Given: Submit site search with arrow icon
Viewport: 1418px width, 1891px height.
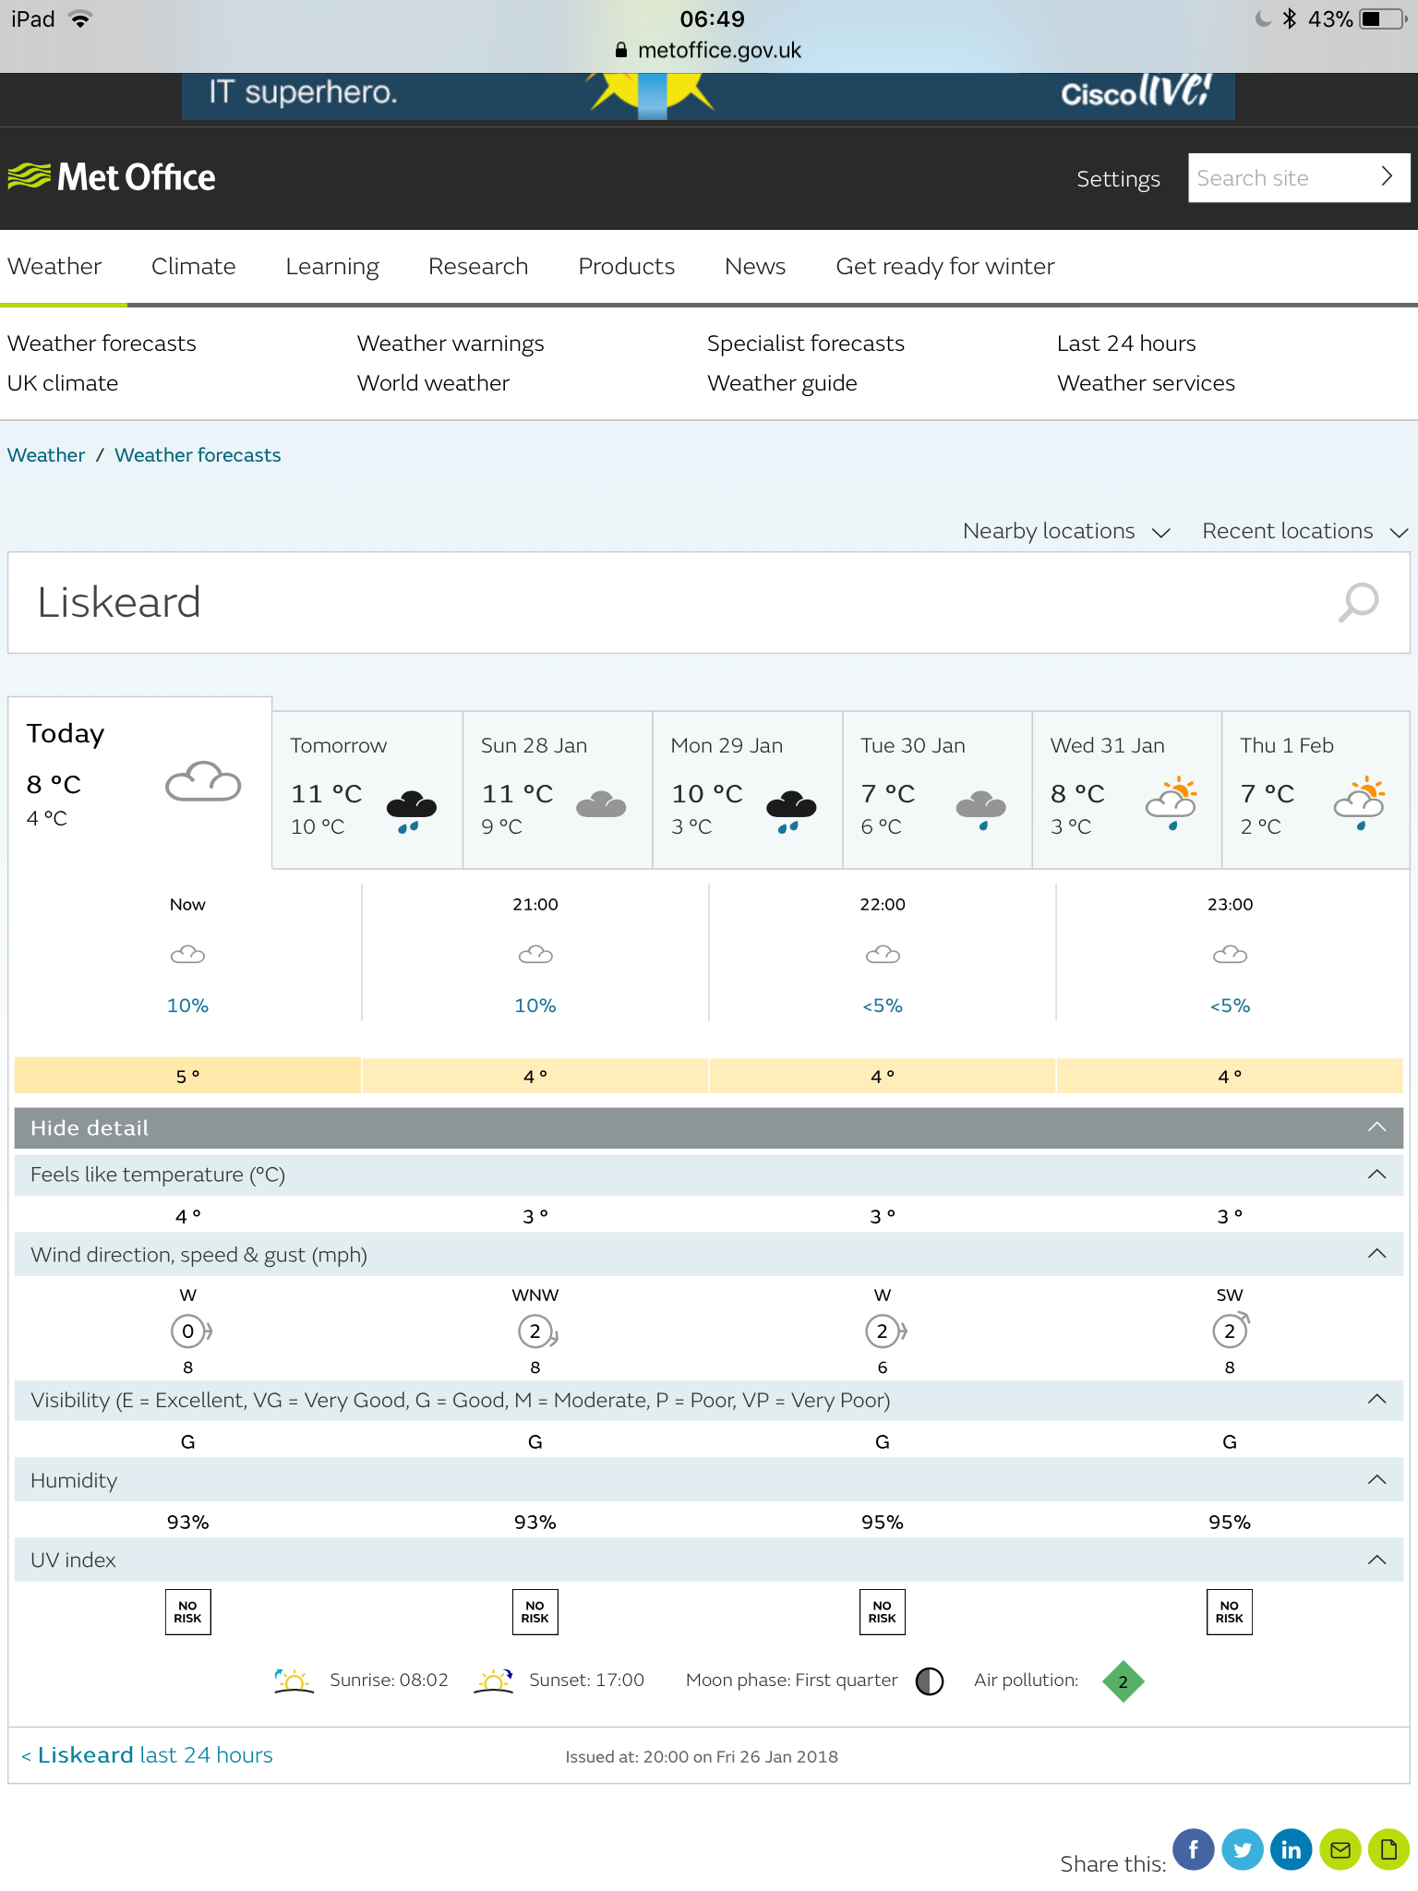Looking at the screenshot, I should [x=1386, y=177].
